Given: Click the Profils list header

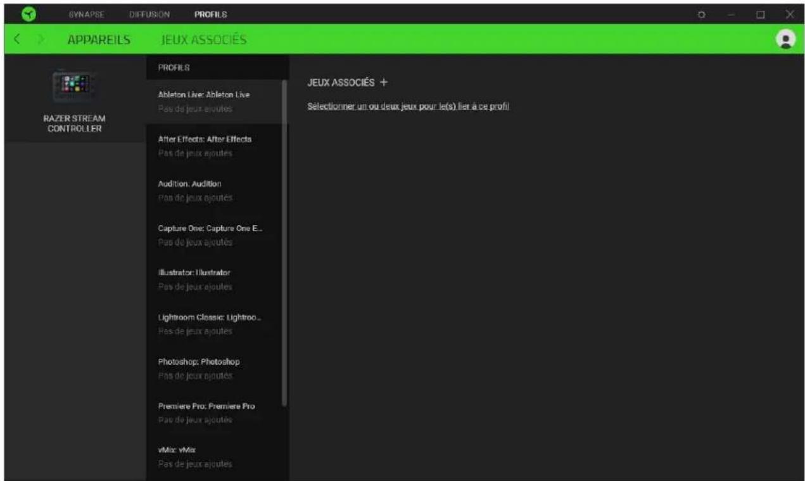Looking at the screenshot, I should tap(174, 67).
